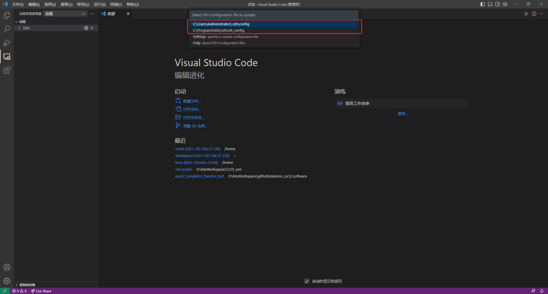Close the 欢迎 tab

[x=128, y=14]
